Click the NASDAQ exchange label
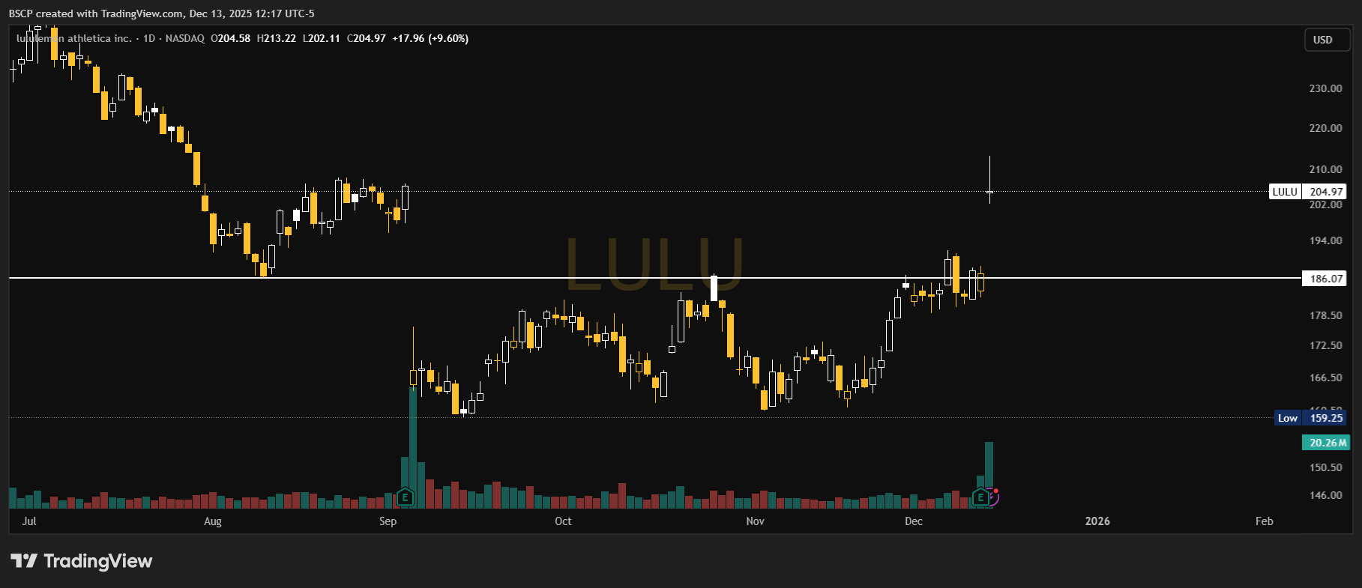1362x588 pixels. tap(184, 38)
